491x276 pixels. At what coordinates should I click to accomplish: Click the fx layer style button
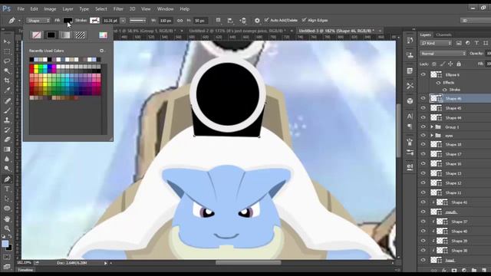[x=444, y=270]
